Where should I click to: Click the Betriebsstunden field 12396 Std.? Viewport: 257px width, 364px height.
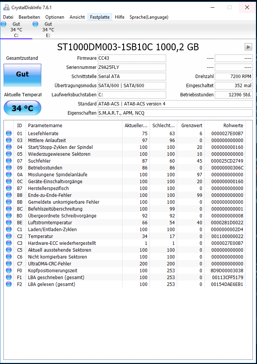pos(234,95)
